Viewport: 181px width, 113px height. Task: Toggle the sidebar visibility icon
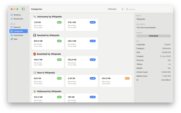[23, 9]
